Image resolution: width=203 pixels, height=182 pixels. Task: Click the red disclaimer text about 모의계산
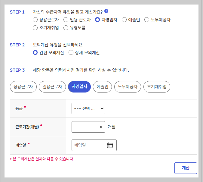[42, 159]
